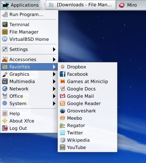Click the Google Mail envelope icon
Viewport: 146px width, 163px height.
click(x=63, y=96)
